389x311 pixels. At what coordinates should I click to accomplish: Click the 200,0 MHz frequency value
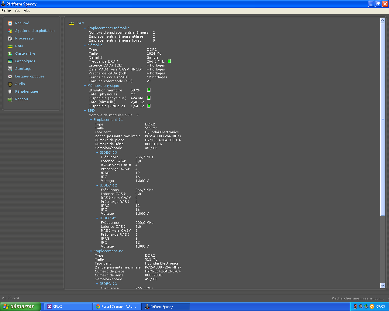pyautogui.click(x=144, y=223)
